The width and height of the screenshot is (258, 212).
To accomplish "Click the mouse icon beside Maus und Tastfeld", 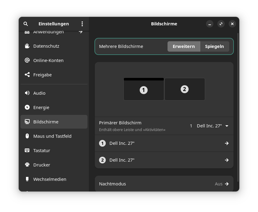I will click(27, 136).
